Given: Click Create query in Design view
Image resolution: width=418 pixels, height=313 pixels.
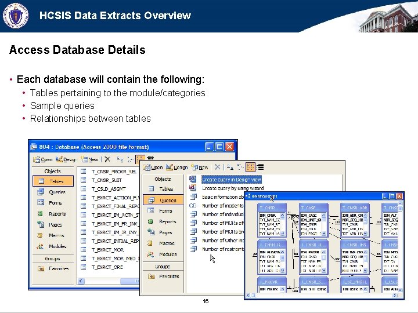Looking at the screenshot, I should [232, 180].
